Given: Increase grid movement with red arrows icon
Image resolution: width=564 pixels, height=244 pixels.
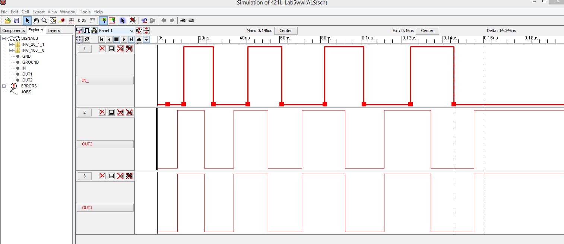Looking at the screenshot, I should (x=72, y=20).
